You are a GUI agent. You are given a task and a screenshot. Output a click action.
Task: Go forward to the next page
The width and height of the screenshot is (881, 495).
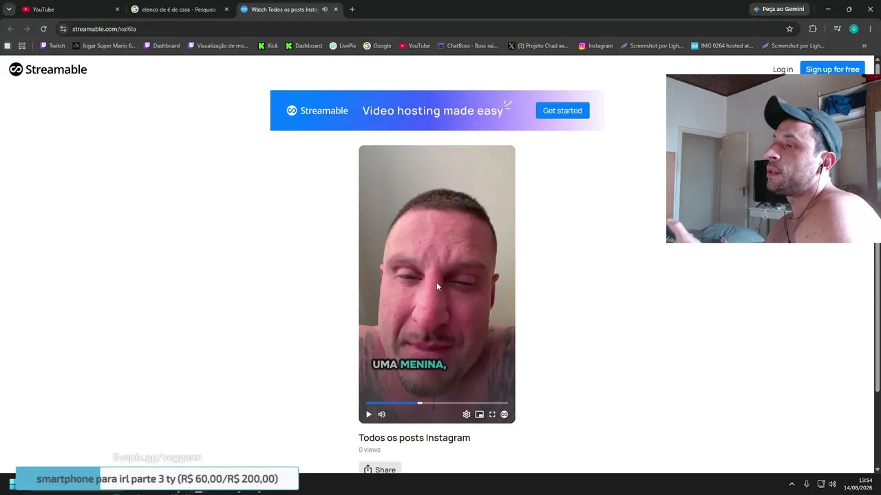point(27,29)
